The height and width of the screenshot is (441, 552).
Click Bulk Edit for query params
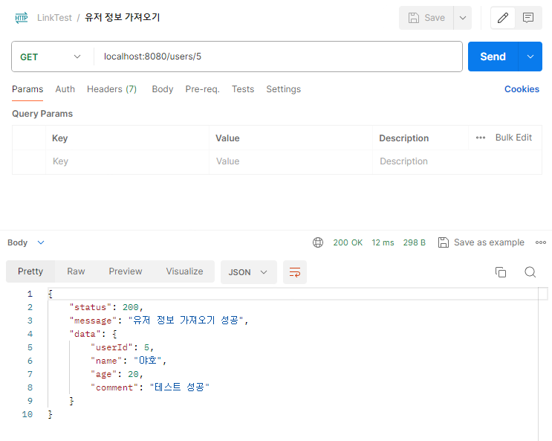pos(513,138)
